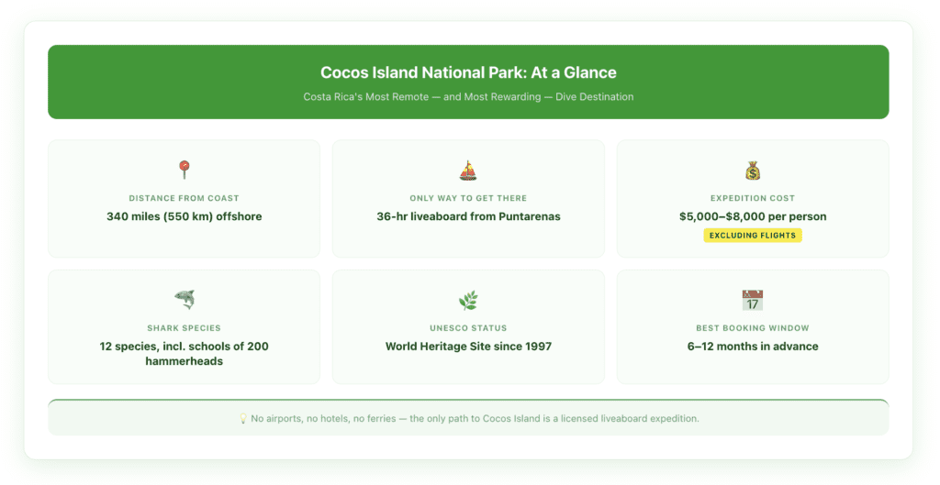Click the 'EXPEDITION COST' label
The image size is (940, 485).
point(753,198)
